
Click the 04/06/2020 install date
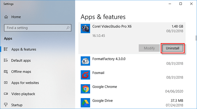point(174,91)
